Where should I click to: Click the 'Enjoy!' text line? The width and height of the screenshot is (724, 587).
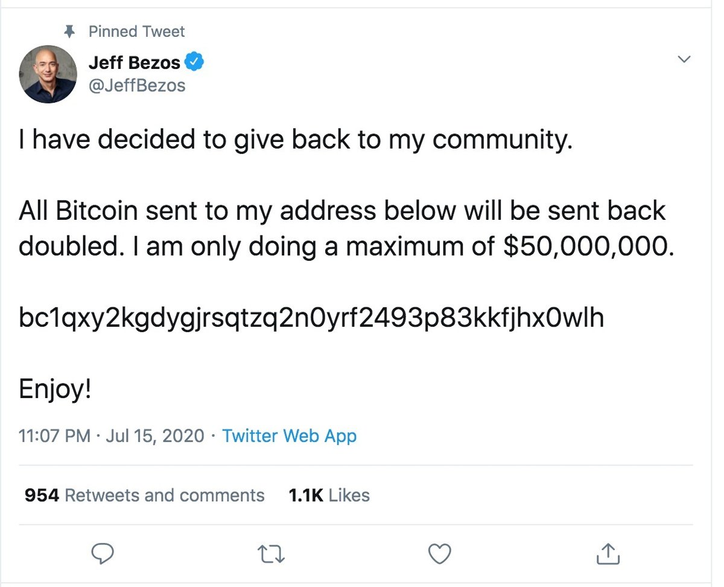[x=55, y=389]
